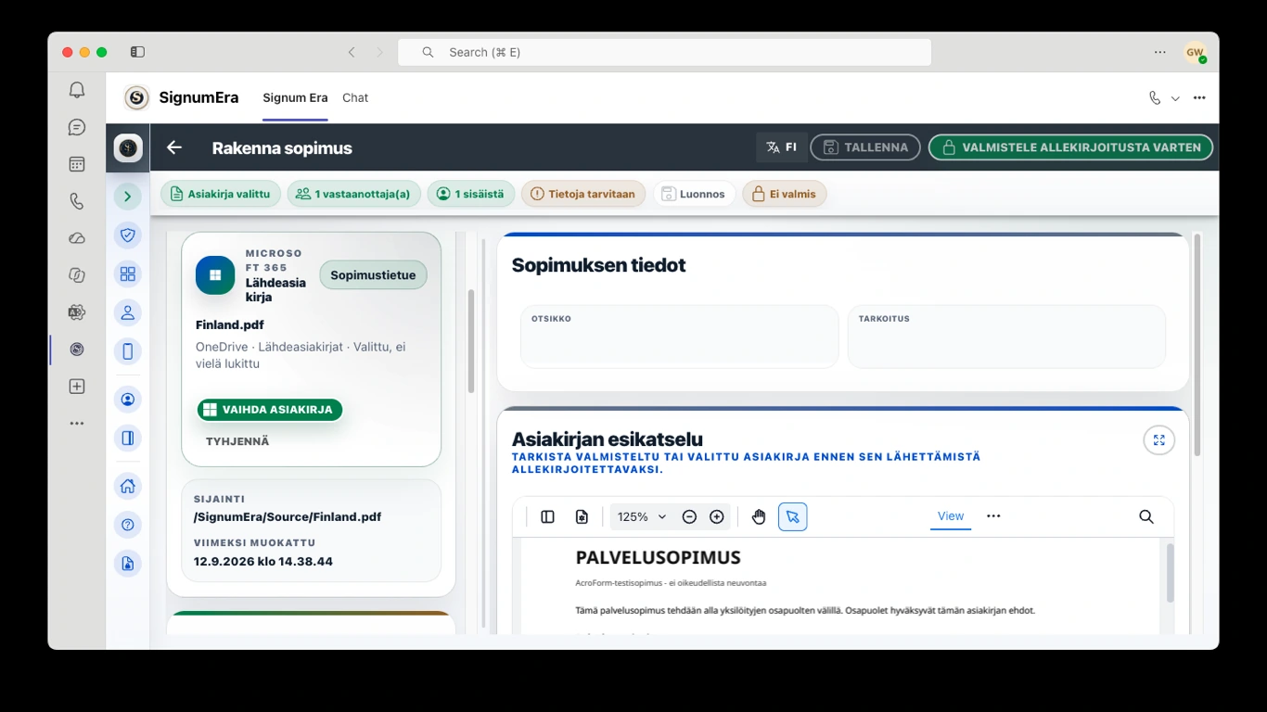Click the VAIHDA ASIAKIRJA button
The width and height of the screenshot is (1267, 712).
(269, 410)
